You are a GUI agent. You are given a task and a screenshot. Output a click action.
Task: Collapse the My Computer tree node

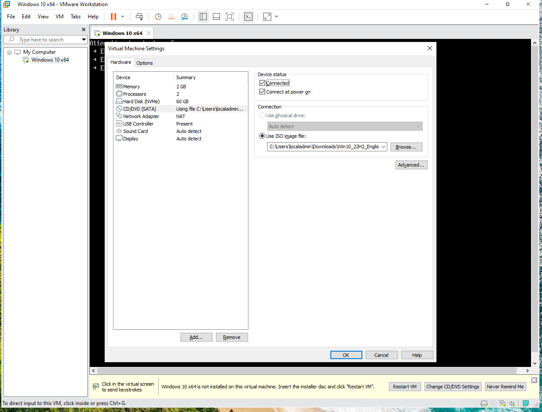(x=9, y=52)
